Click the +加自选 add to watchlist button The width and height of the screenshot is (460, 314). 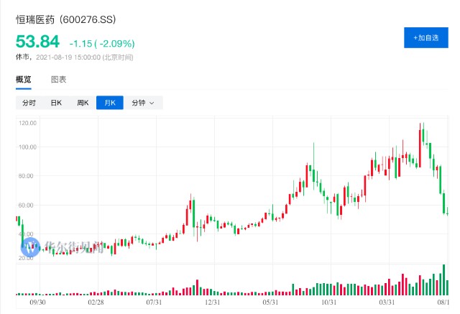click(x=426, y=37)
